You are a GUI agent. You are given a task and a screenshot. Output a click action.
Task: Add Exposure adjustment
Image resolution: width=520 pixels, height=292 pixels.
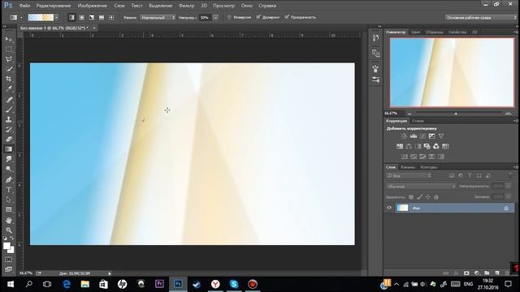click(x=431, y=135)
